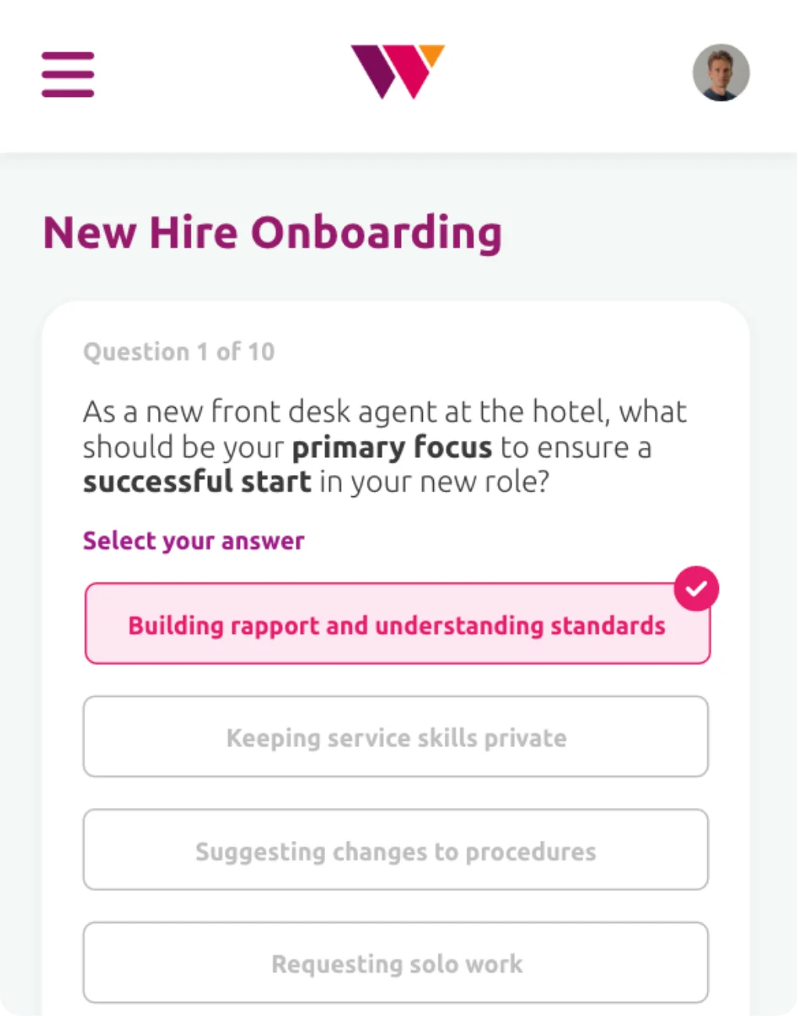Image resolution: width=798 pixels, height=1016 pixels.
Task: Click the bold 'successful start' text
Action: point(197,481)
